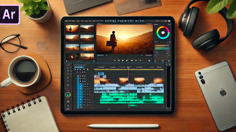The height and width of the screenshot is (132, 236).
Task: Click the duration readout below preview right
Action: click(149, 55)
